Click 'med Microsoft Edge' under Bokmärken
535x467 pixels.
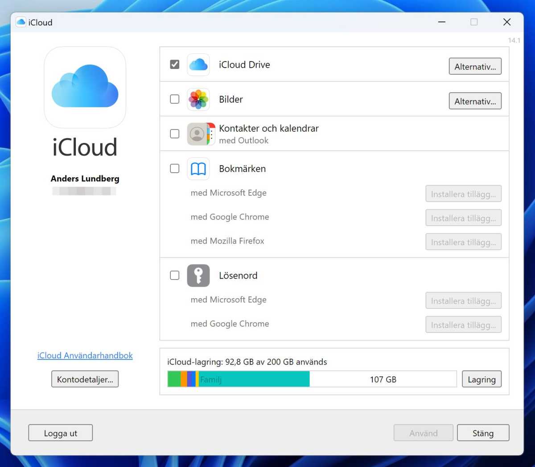click(229, 193)
